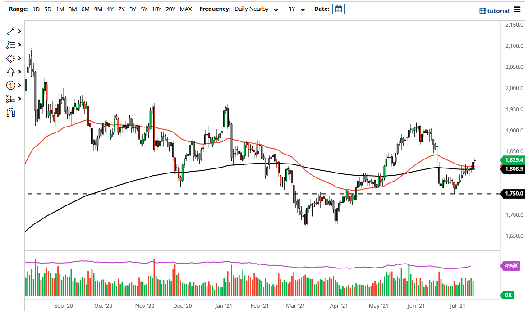Select the up arrow marker tool
Viewport: 528px width, 314px height.
coord(11,72)
